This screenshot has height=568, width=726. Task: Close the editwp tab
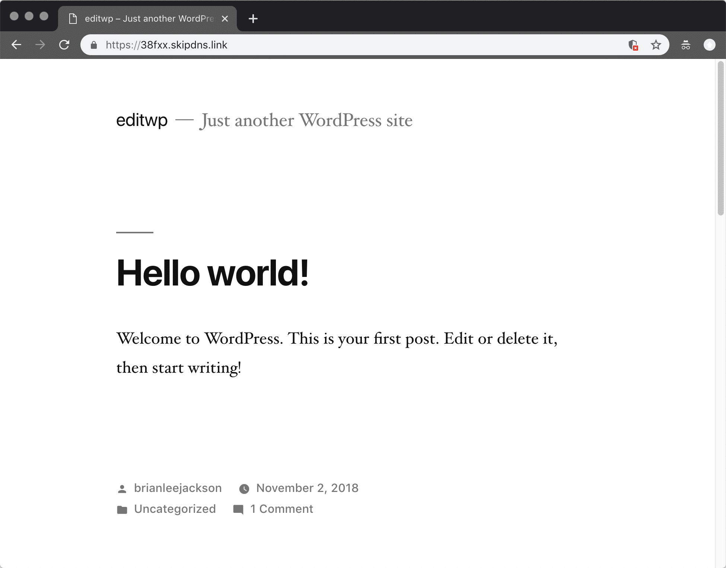click(x=225, y=19)
